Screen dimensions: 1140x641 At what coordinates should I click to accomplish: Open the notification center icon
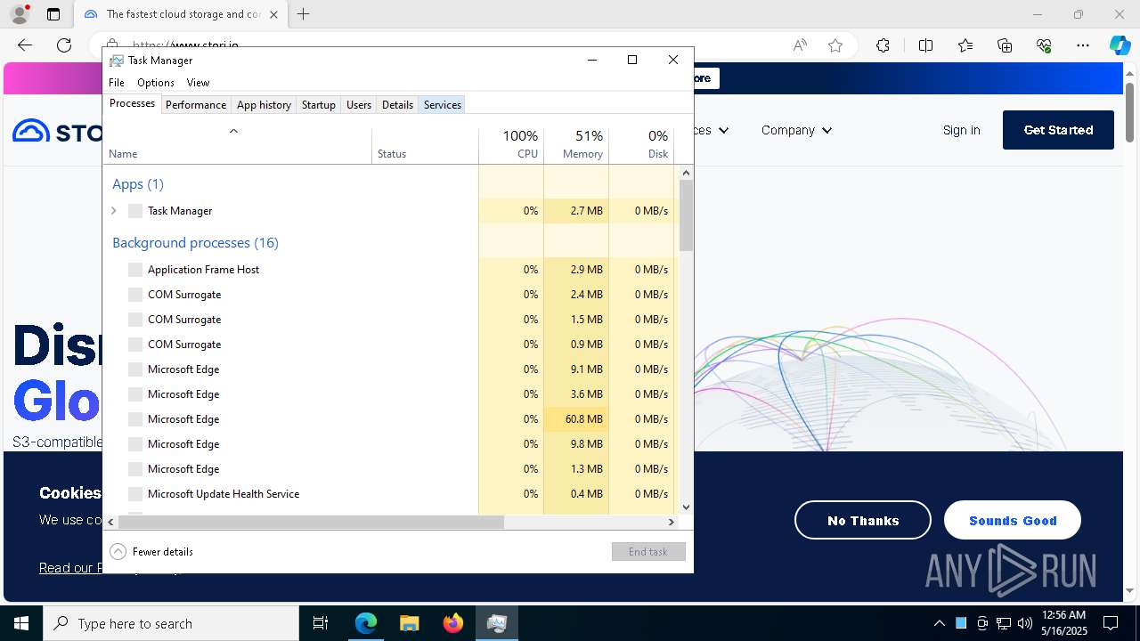click(1111, 623)
